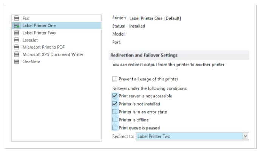Image resolution: width=261 pixels, height=153 pixels.
Task: Click the LaserJet printer icon
Action: [x=16, y=40]
